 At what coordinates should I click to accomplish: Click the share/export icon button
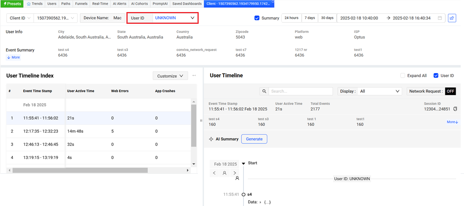click(452, 18)
